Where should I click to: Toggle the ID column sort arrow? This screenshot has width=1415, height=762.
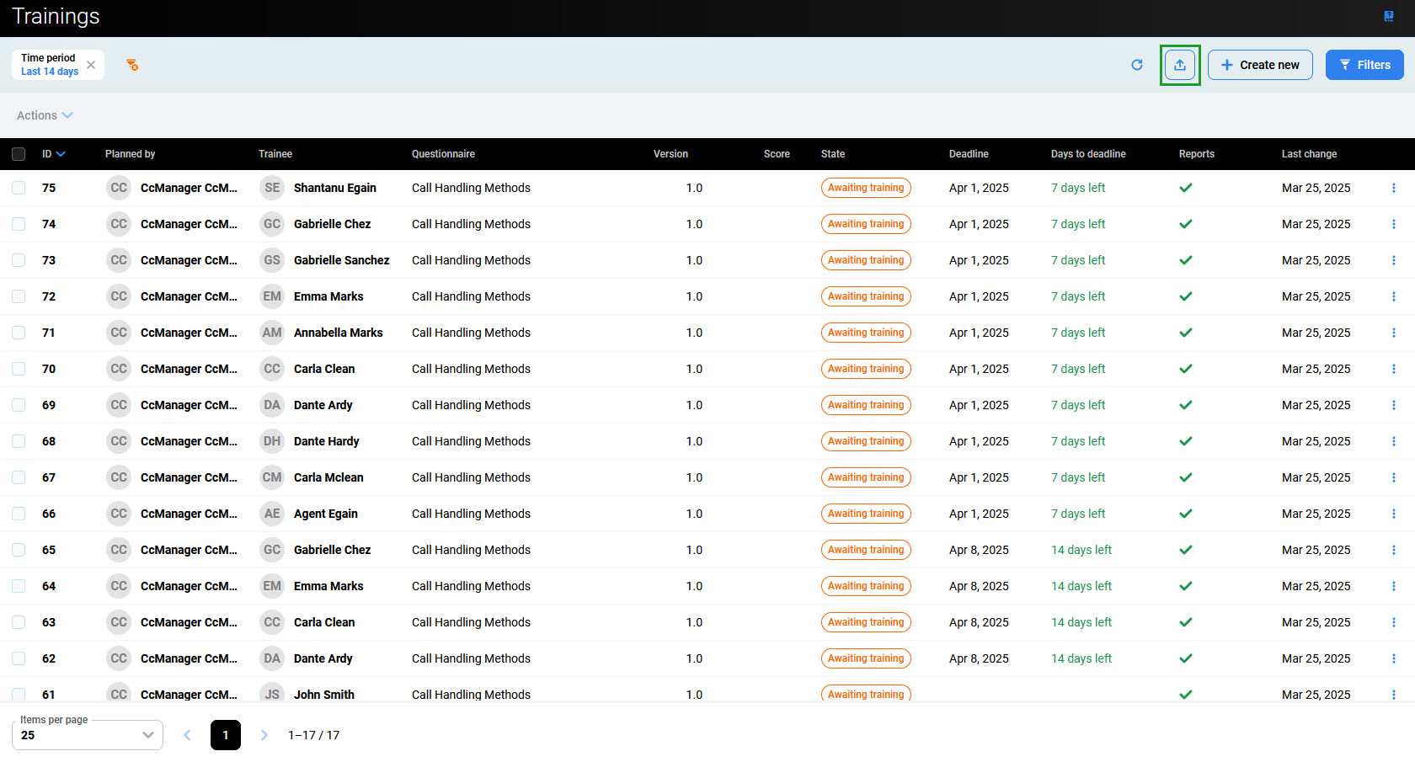tap(60, 154)
